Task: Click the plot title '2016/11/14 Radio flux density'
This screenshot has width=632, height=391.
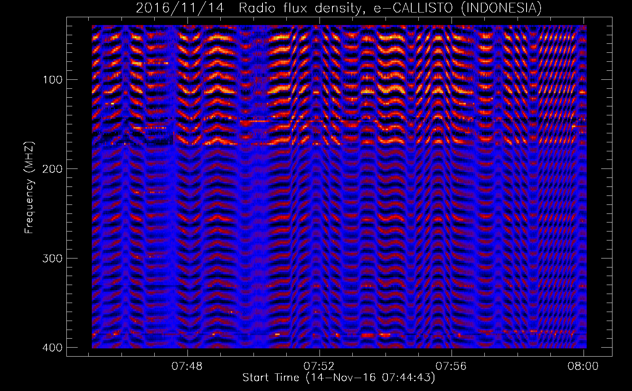Action: tap(251, 8)
